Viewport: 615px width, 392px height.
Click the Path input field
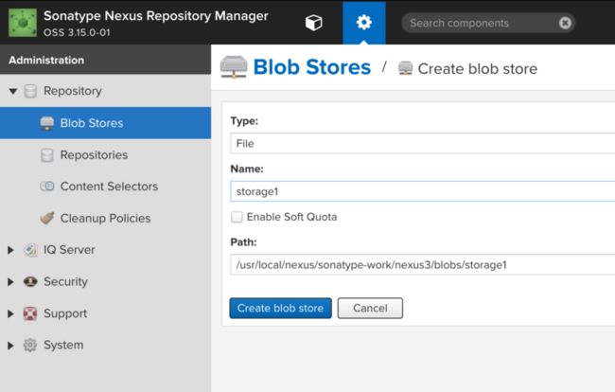(422, 265)
